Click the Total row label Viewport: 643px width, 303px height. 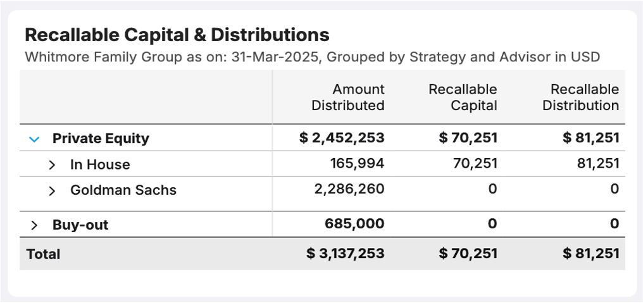click(x=43, y=254)
